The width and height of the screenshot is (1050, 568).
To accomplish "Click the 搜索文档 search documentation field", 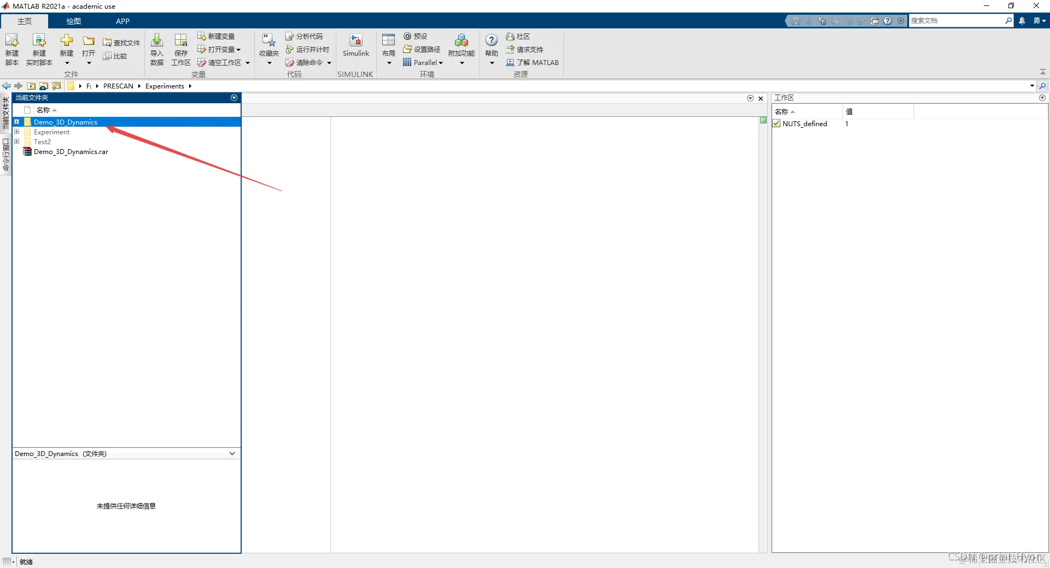I will (956, 21).
